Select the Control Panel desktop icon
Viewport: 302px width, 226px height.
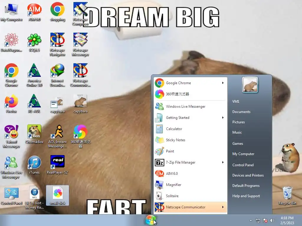[12, 195]
